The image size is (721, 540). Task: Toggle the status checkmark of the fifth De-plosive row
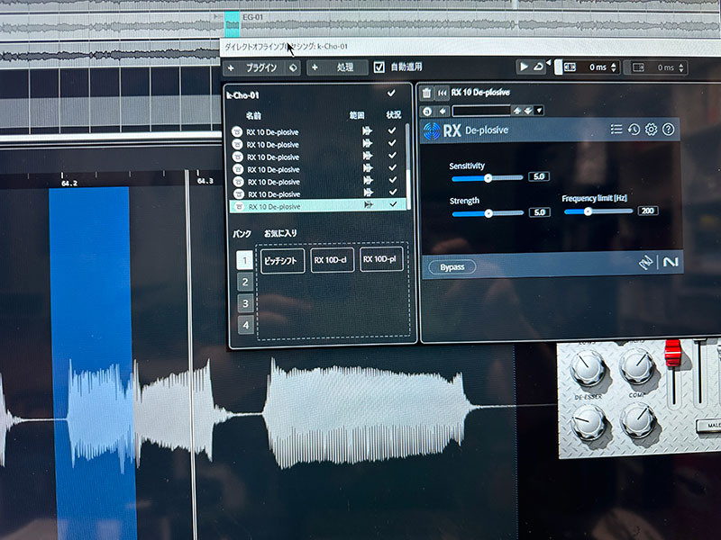pos(393,179)
